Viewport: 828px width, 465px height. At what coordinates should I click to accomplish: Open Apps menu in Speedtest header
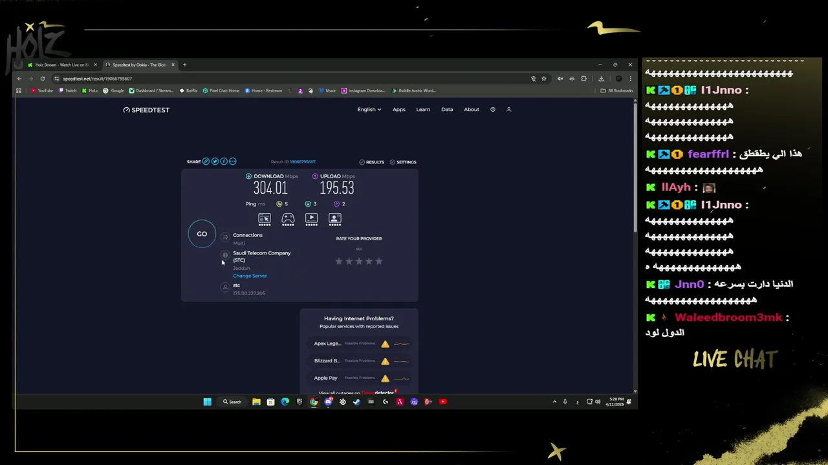click(399, 110)
